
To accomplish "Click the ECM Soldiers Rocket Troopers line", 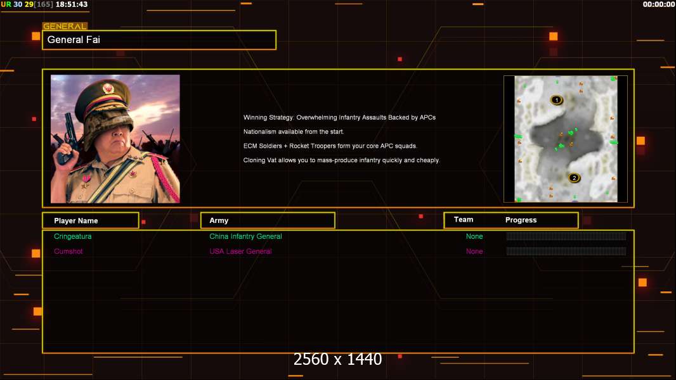I will (330, 146).
